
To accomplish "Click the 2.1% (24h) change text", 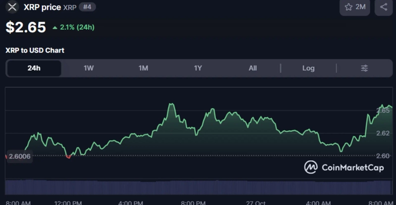I will coord(77,28).
